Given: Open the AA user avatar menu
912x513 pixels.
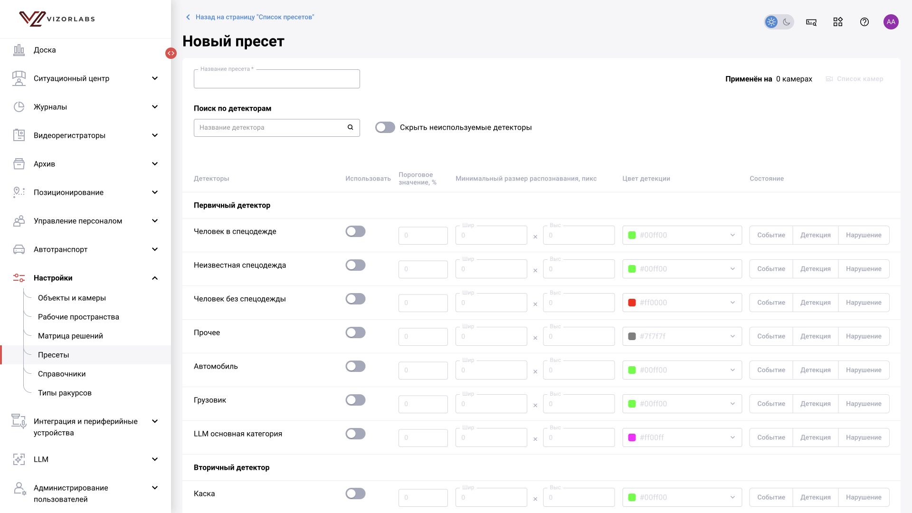Looking at the screenshot, I should 891,22.
